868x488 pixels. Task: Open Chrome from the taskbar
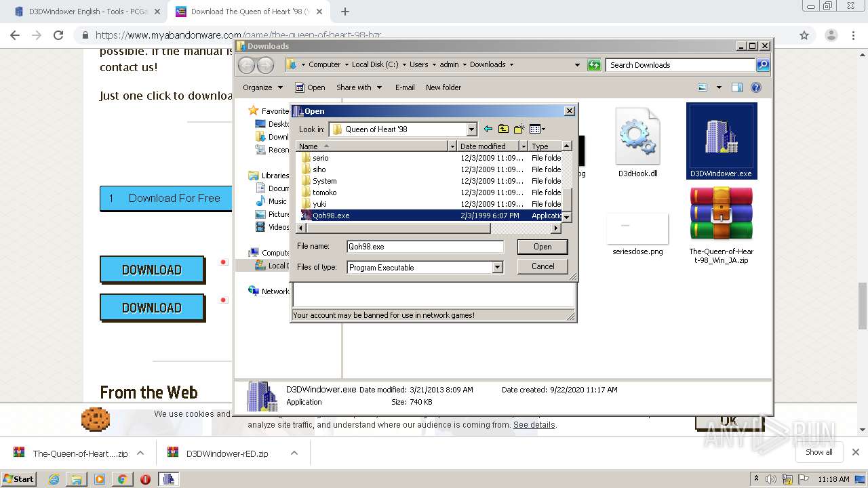122,479
